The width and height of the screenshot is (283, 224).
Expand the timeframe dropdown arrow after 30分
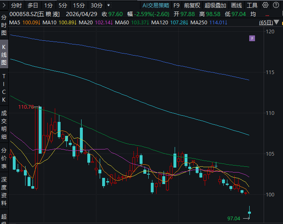click(x=108, y=5)
